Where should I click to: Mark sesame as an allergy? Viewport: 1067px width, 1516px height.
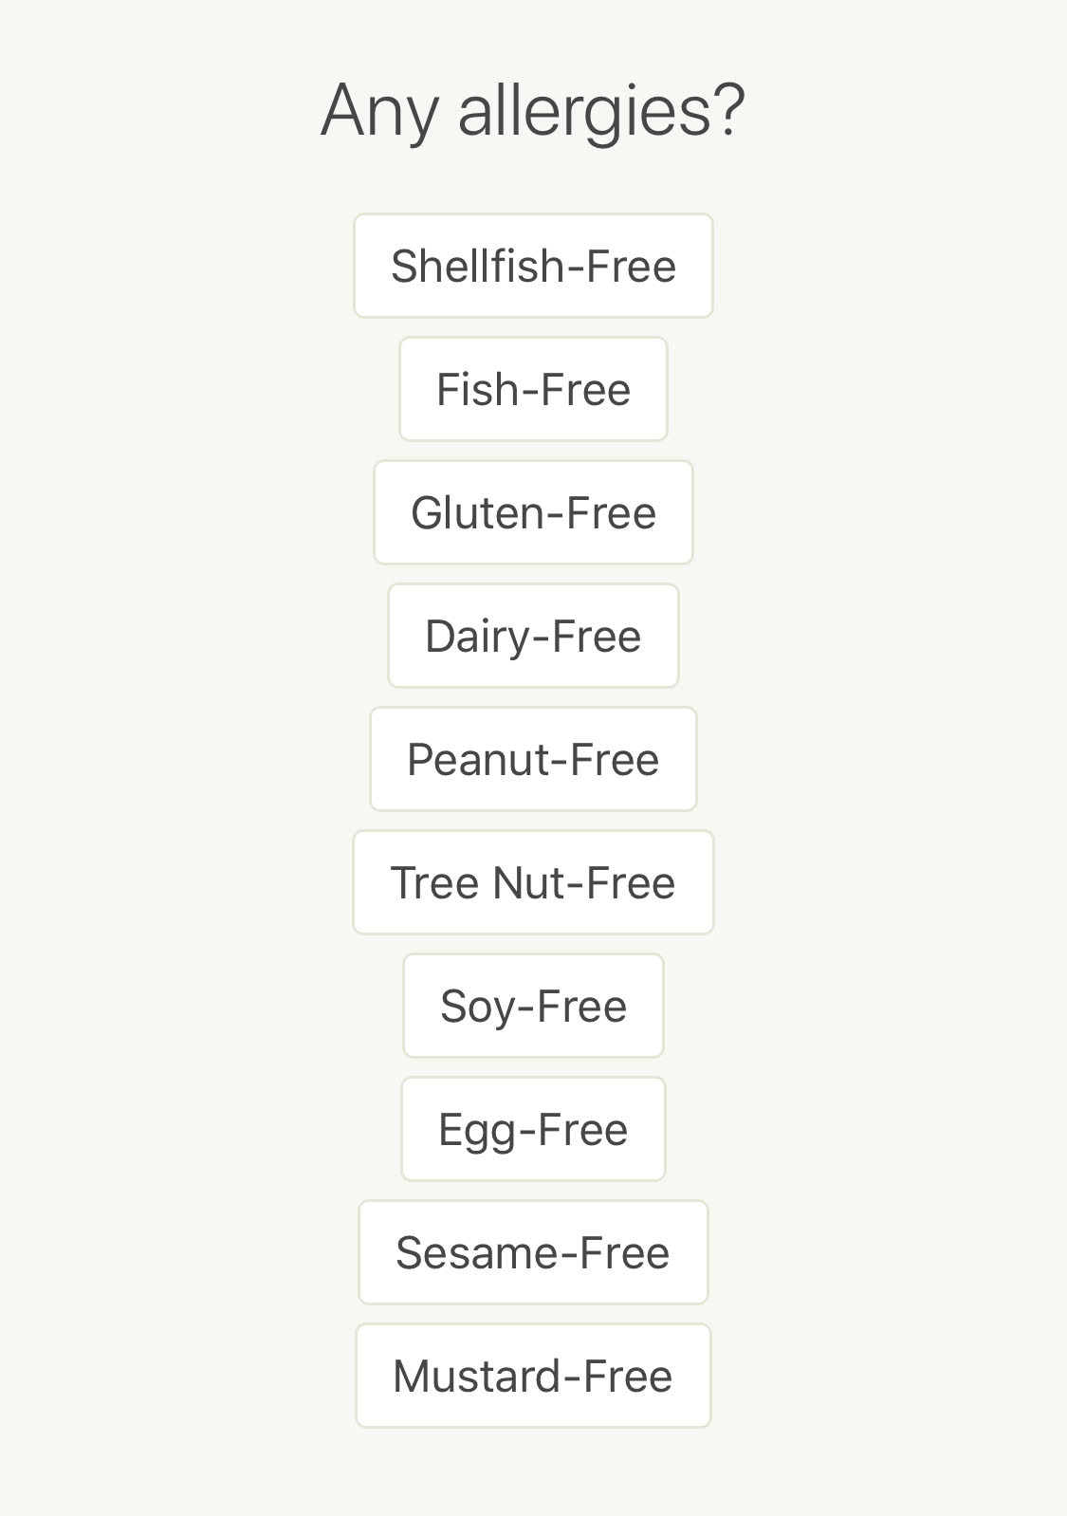click(533, 1252)
